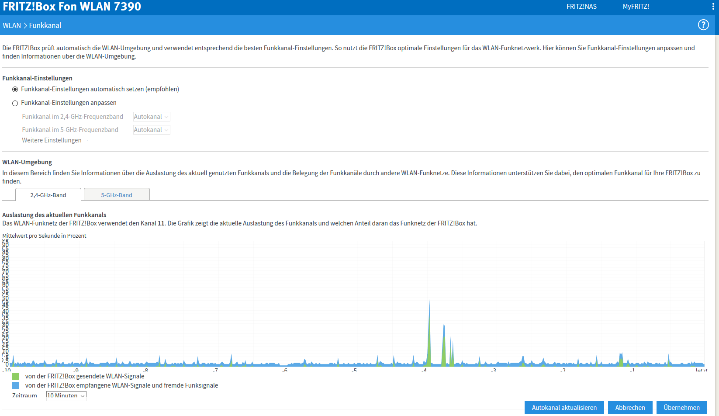
Task: Click 'Funkkanal-Einstellungen' section heading
Action: pyautogui.click(x=37, y=78)
